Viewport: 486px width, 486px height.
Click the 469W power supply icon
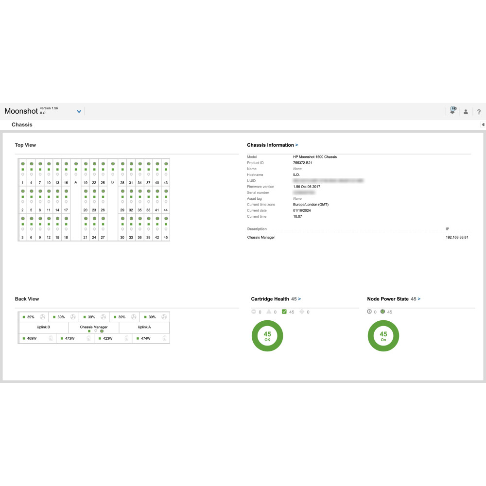click(x=51, y=338)
